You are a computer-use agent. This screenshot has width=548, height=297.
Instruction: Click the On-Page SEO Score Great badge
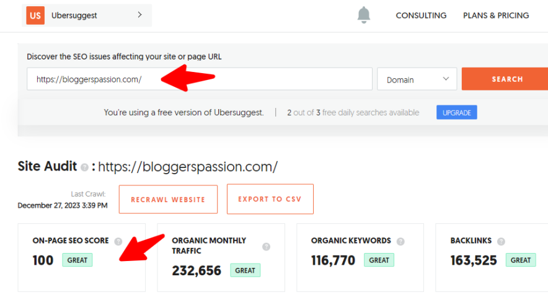tap(77, 260)
